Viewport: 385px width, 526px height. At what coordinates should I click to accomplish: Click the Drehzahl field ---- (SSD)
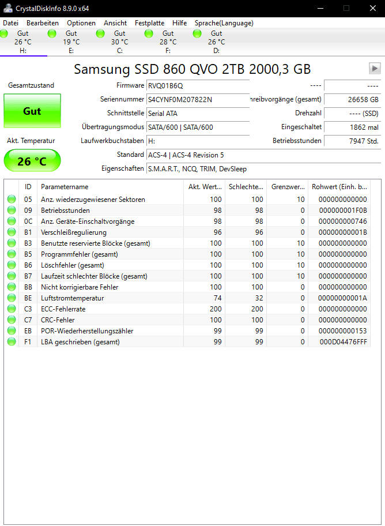(x=353, y=114)
